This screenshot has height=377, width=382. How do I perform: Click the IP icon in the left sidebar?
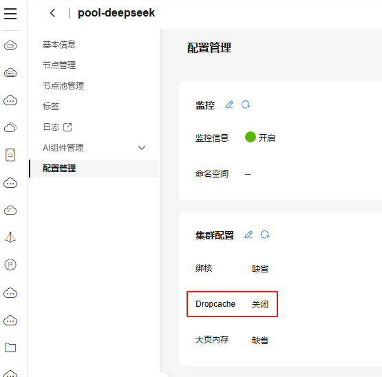coord(10,265)
